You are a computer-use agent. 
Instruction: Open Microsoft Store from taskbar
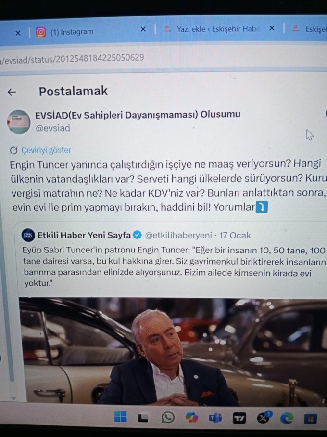coord(310,419)
